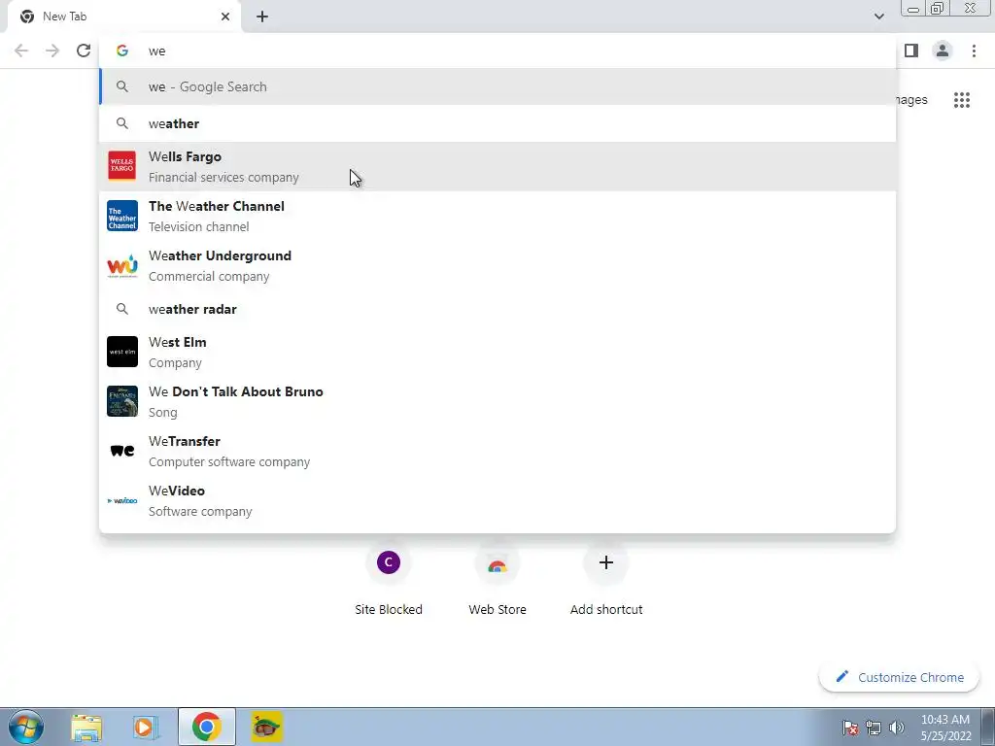Open the Google apps grid
995x746 pixels.
coord(962,100)
